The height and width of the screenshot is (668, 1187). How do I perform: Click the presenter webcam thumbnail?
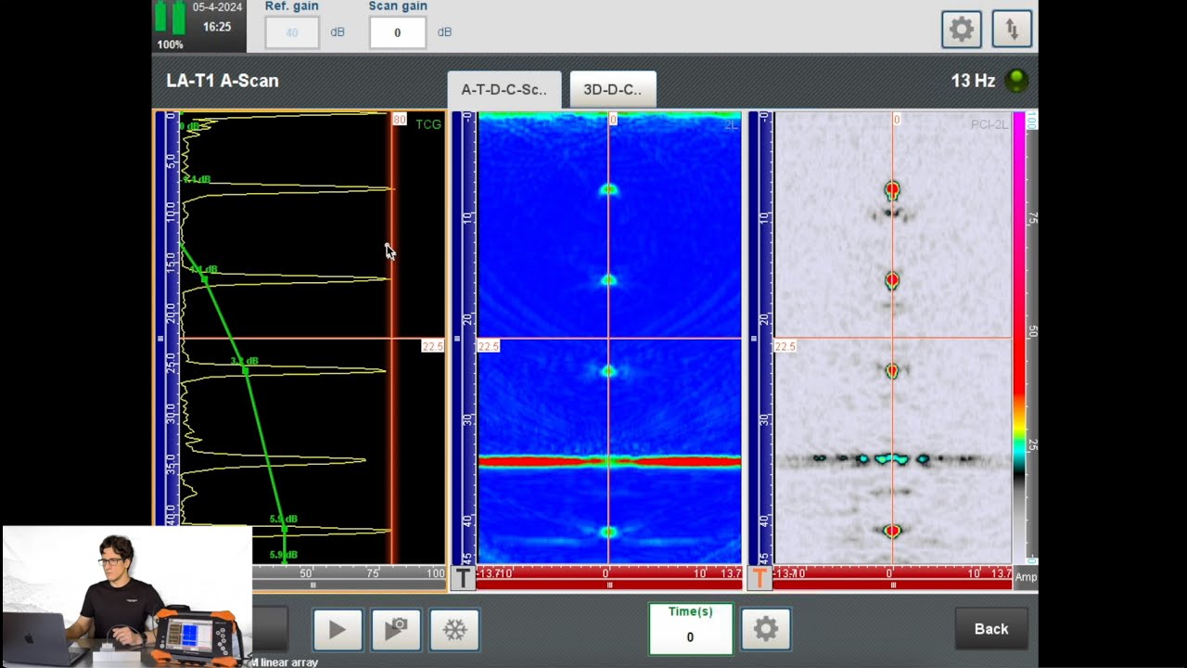click(127, 596)
